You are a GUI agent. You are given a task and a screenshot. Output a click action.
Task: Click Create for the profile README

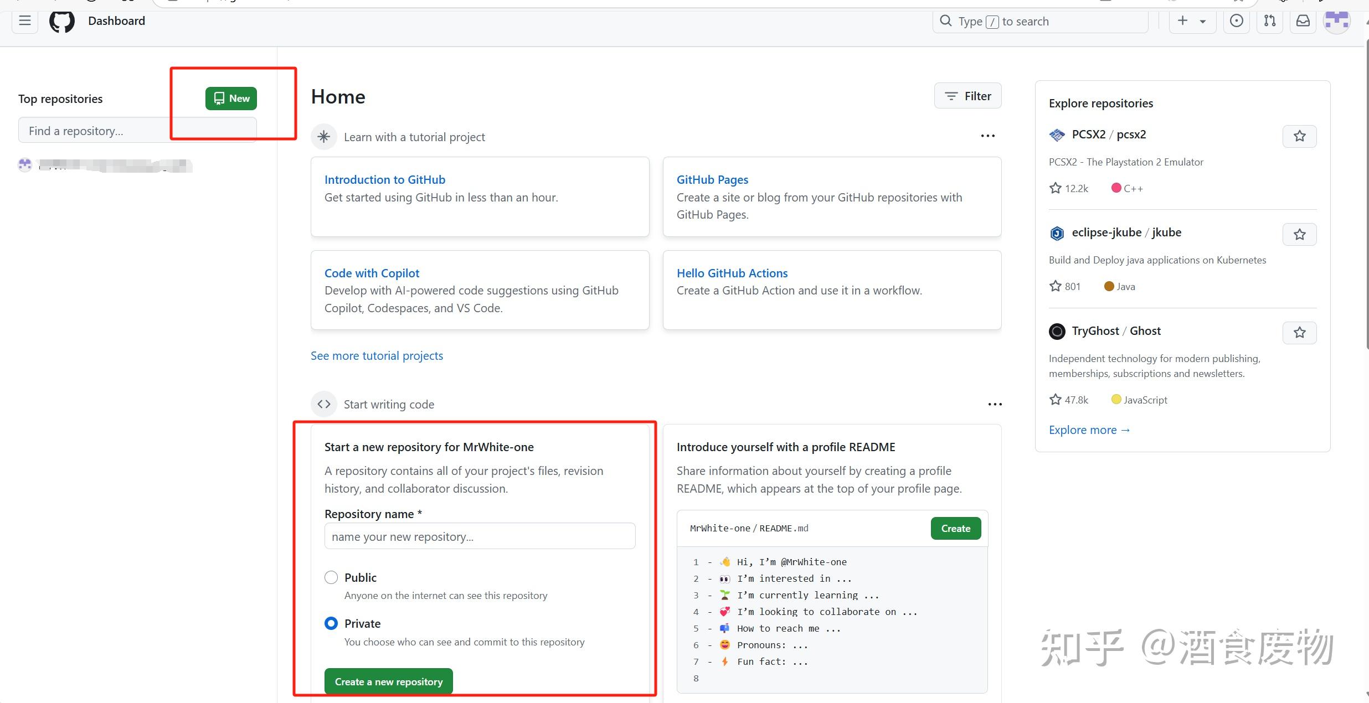click(x=955, y=528)
